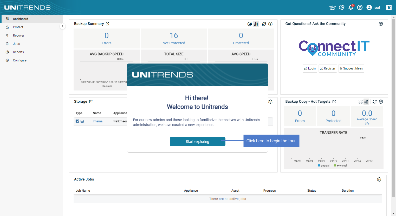Open Backup Summary tile settings gear
Viewport: 396px width, 216px height.
pyautogui.click(x=270, y=24)
